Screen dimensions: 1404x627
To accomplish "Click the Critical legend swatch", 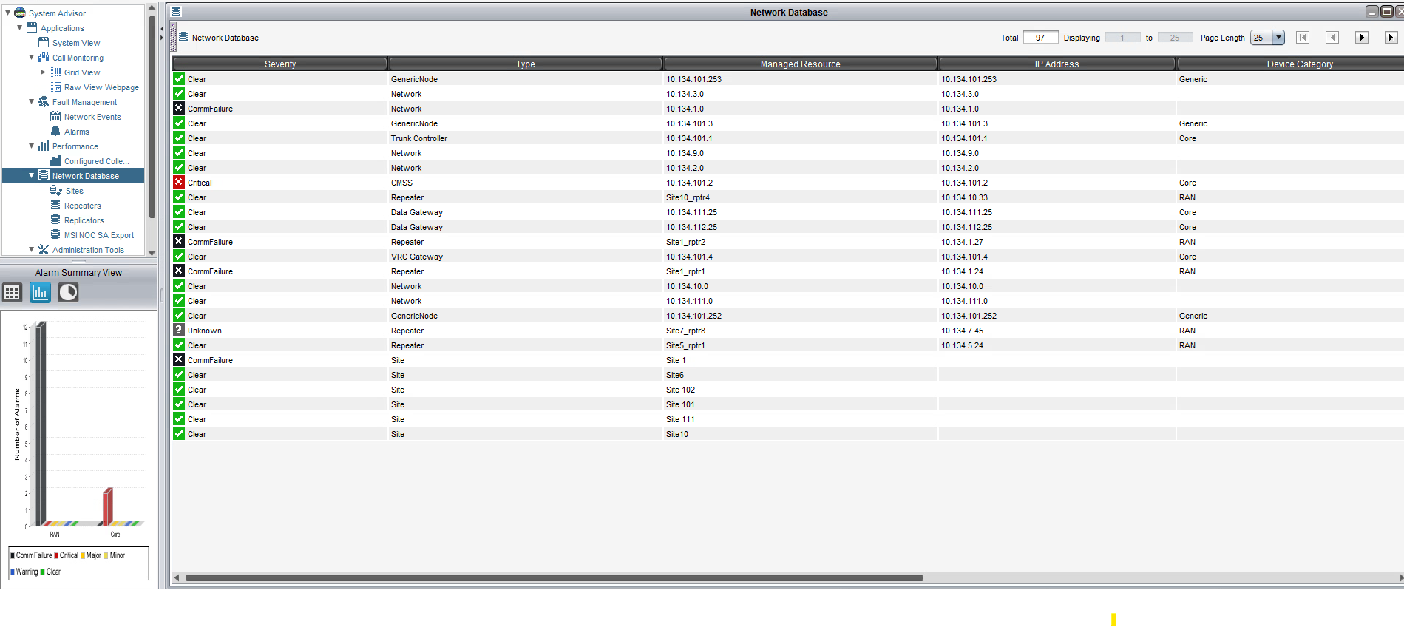I will click(56, 556).
